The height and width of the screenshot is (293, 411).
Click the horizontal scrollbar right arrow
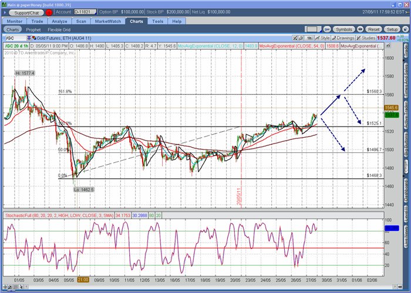tap(395, 287)
